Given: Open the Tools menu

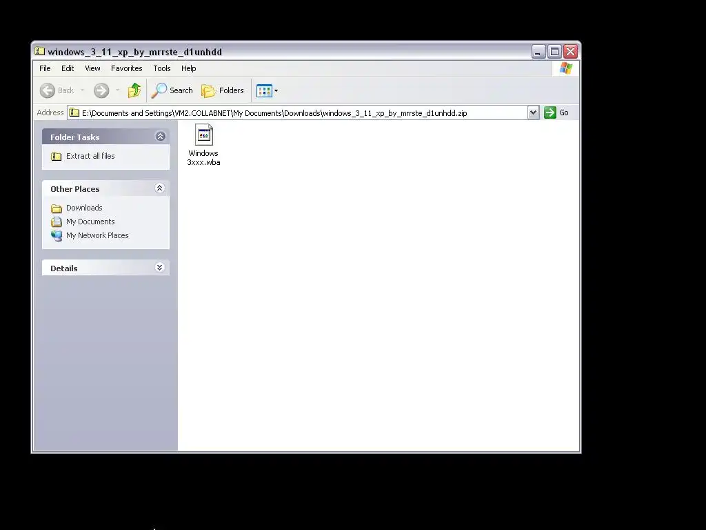Looking at the screenshot, I should click(x=161, y=68).
